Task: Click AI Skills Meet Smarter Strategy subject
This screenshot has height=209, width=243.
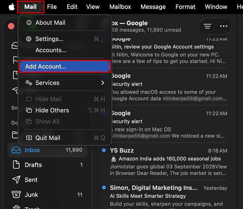Action: 148,196
